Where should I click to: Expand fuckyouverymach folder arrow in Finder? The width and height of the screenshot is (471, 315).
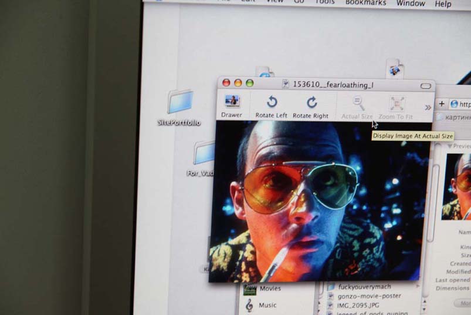pos(418,286)
